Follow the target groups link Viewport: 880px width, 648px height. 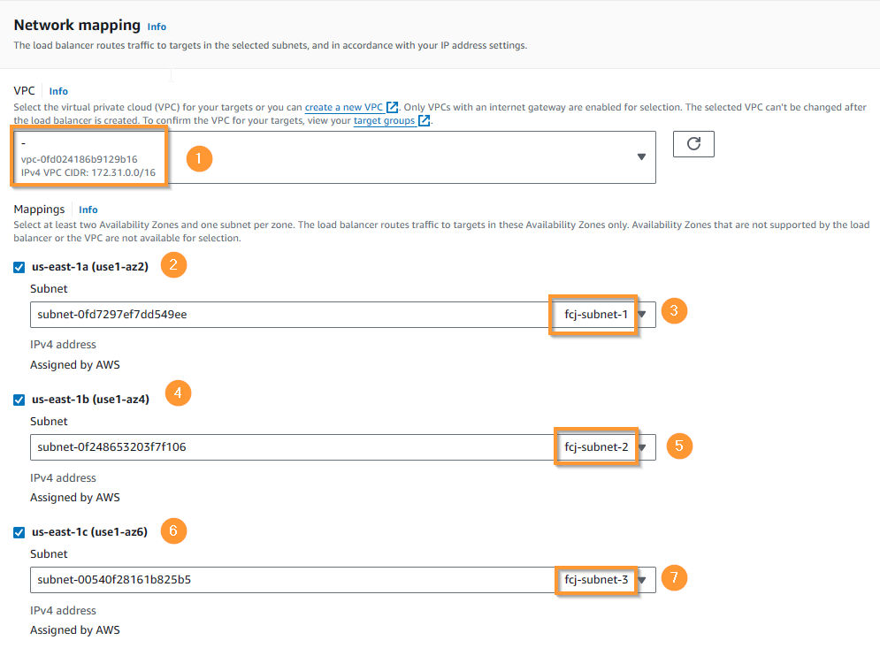[384, 120]
